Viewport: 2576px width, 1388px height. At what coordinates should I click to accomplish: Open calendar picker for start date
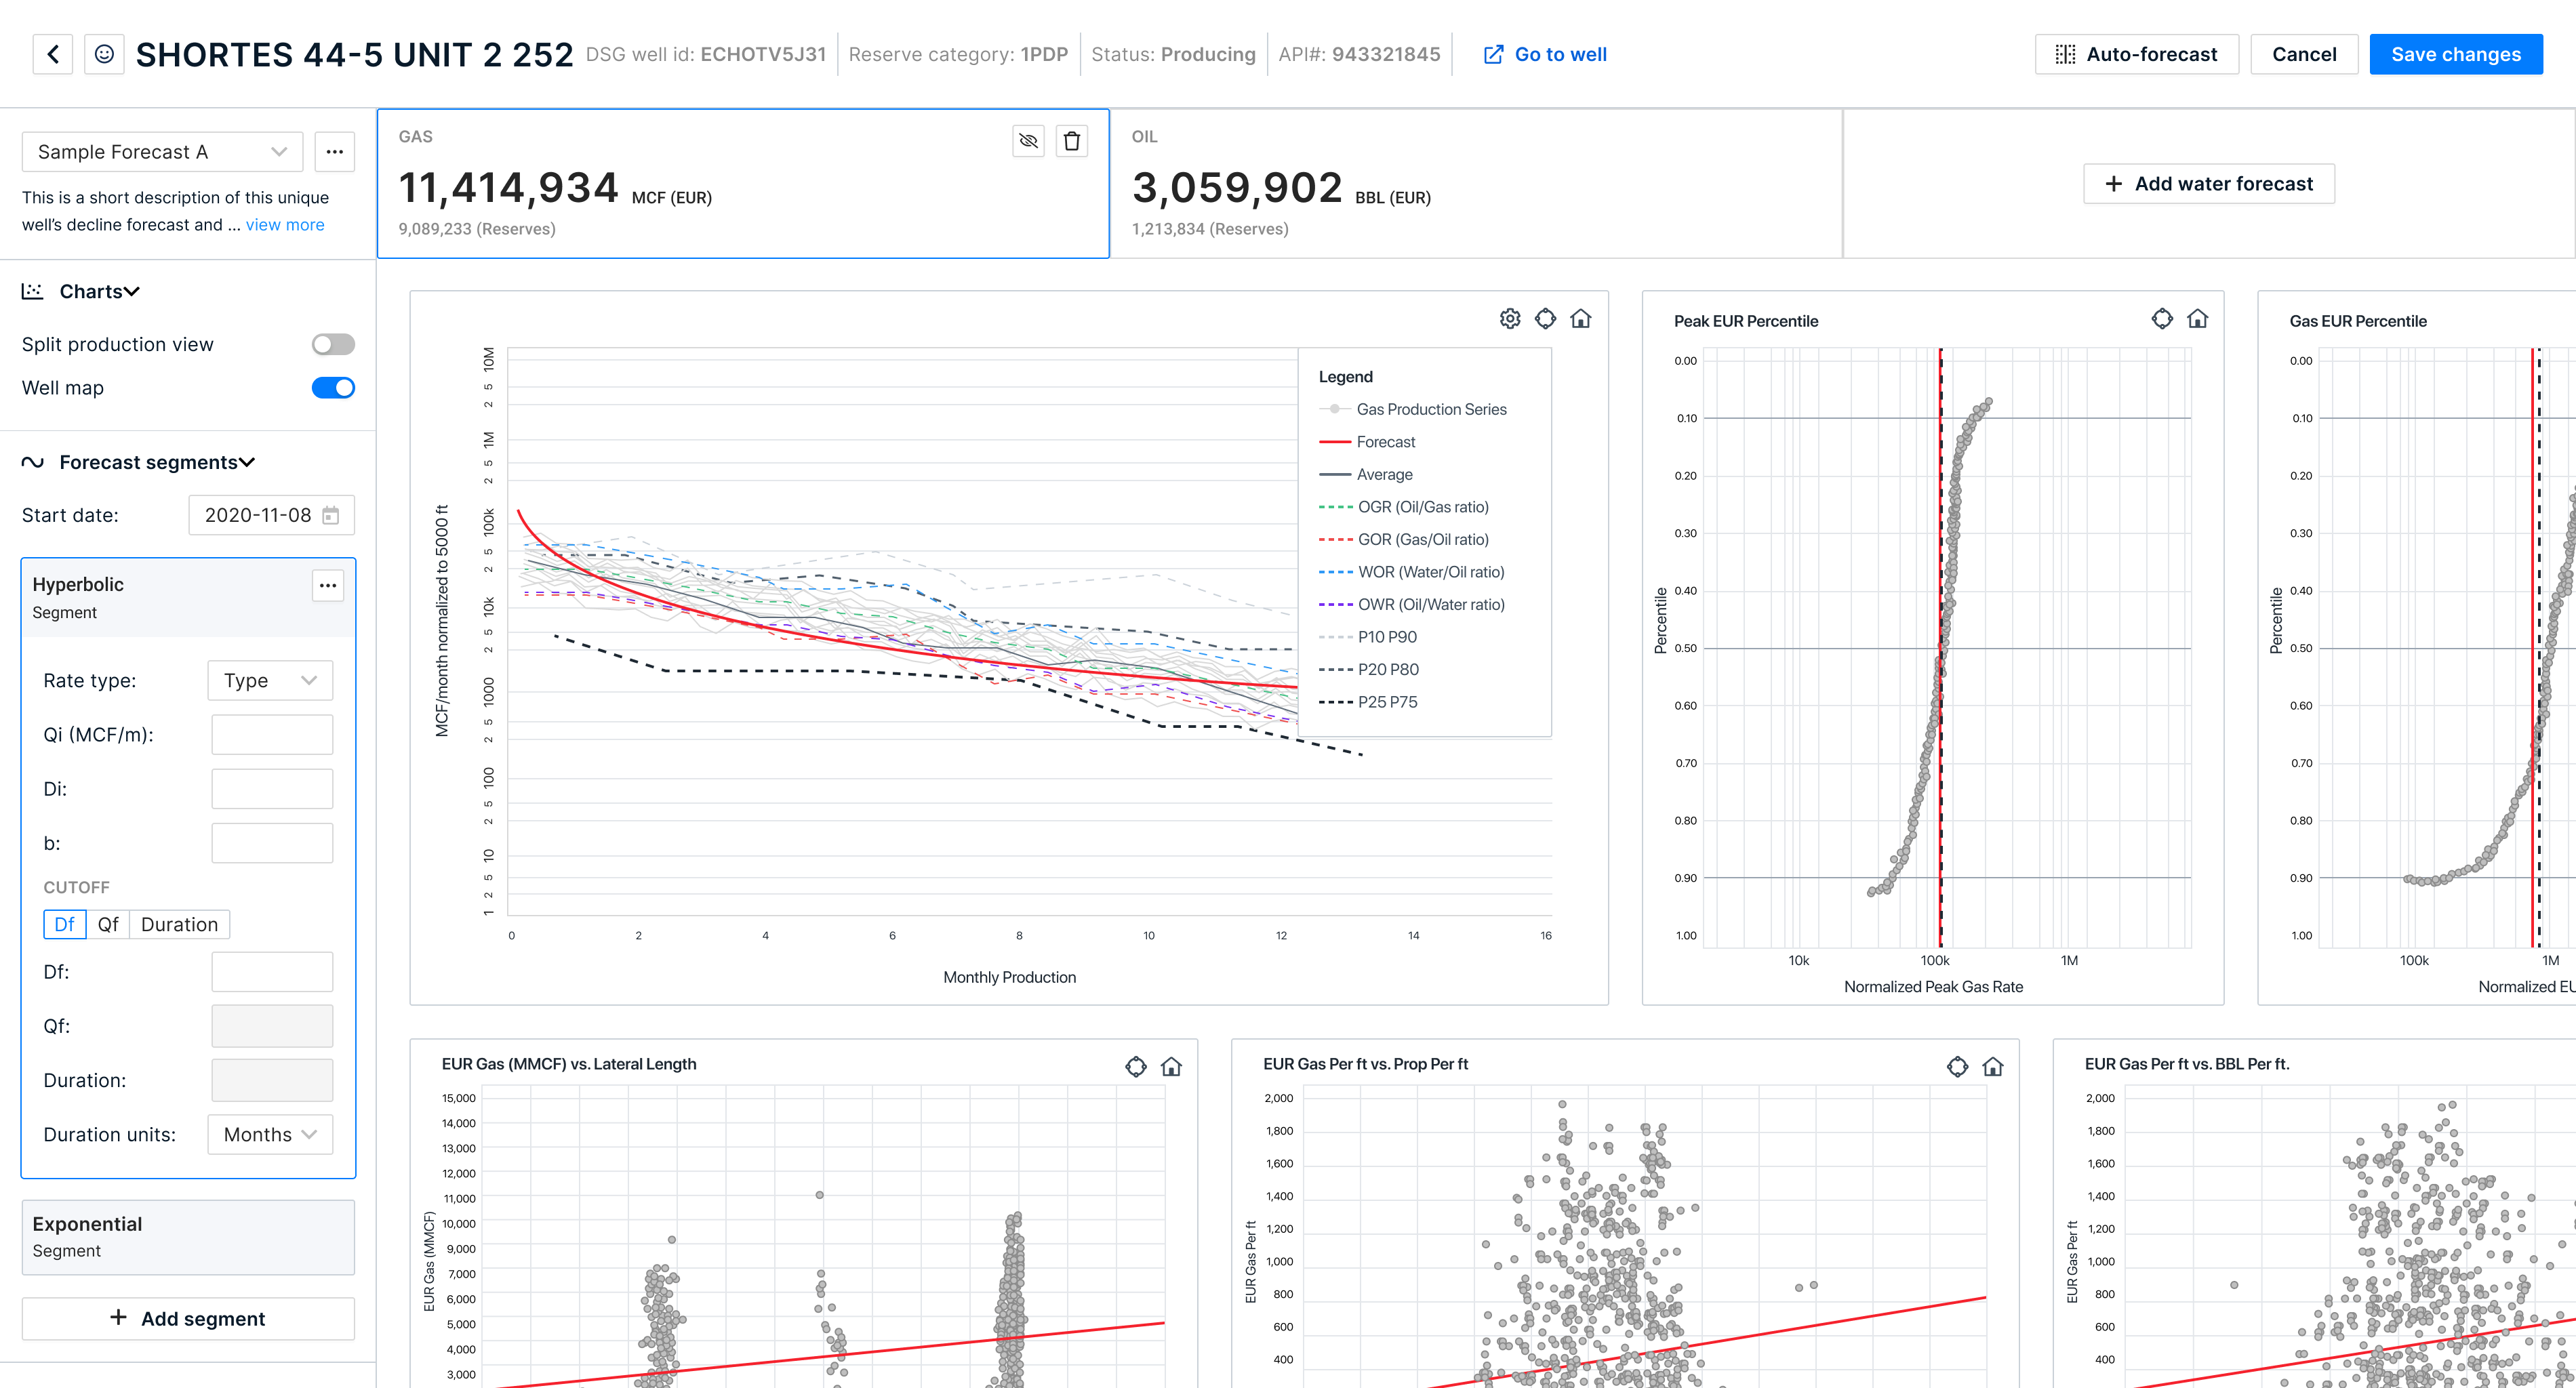point(331,515)
